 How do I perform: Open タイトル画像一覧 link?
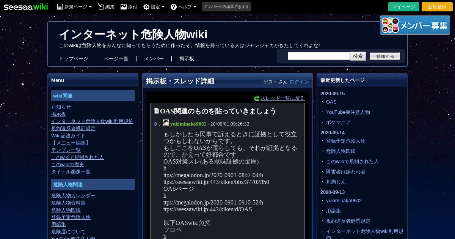pyautogui.click(x=71, y=172)
